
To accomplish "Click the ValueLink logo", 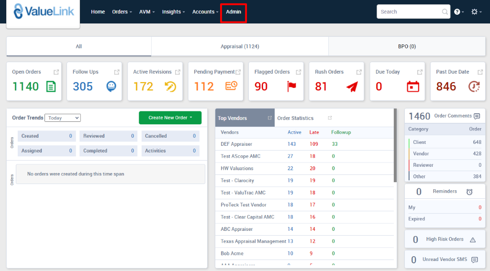I will pos(44,12).
